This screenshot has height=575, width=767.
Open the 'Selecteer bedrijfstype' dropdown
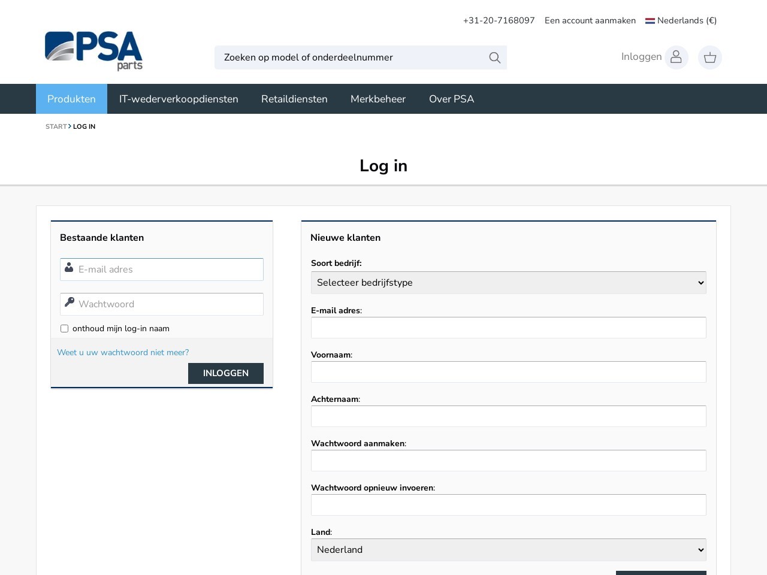508,283
